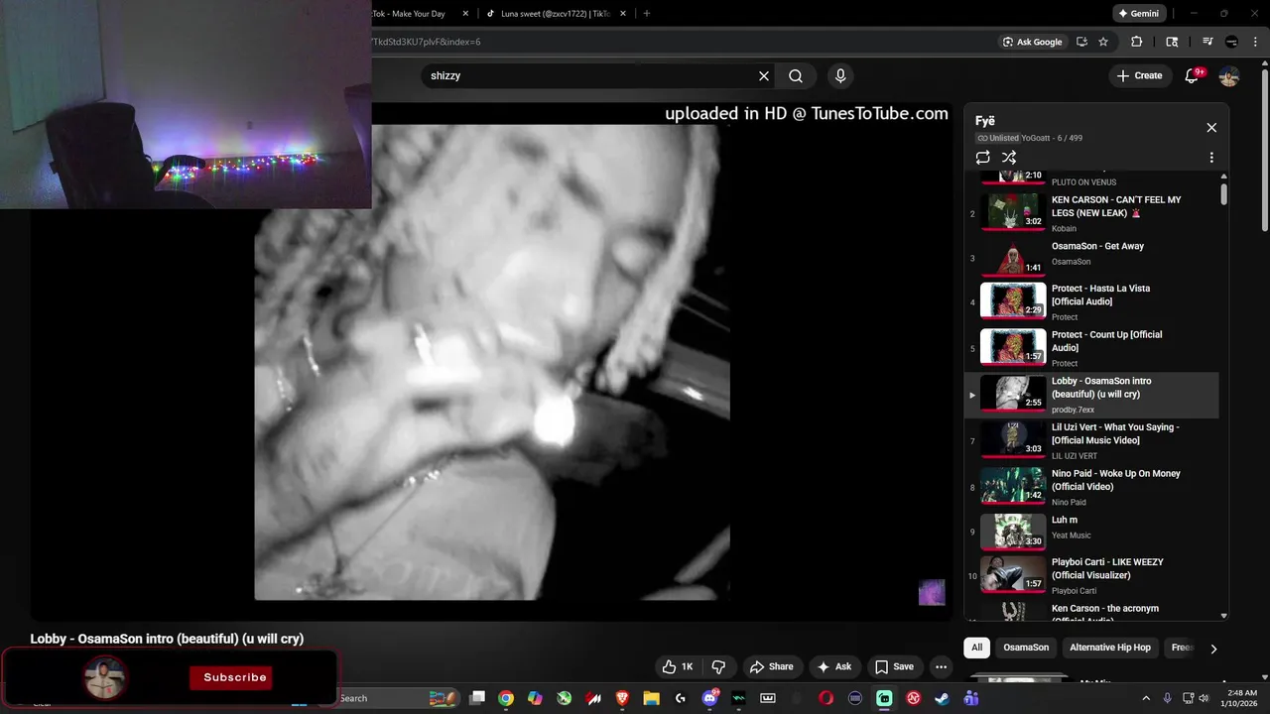The width and height of the screenshot is (1270, 714).
Task: Select Luh m by Yeat Music
Action: [1091, 532]
